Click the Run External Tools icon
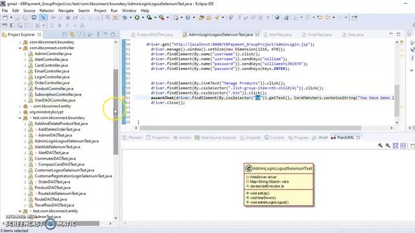Viewport: 415px width, 233px height. (x=161, y=17)
